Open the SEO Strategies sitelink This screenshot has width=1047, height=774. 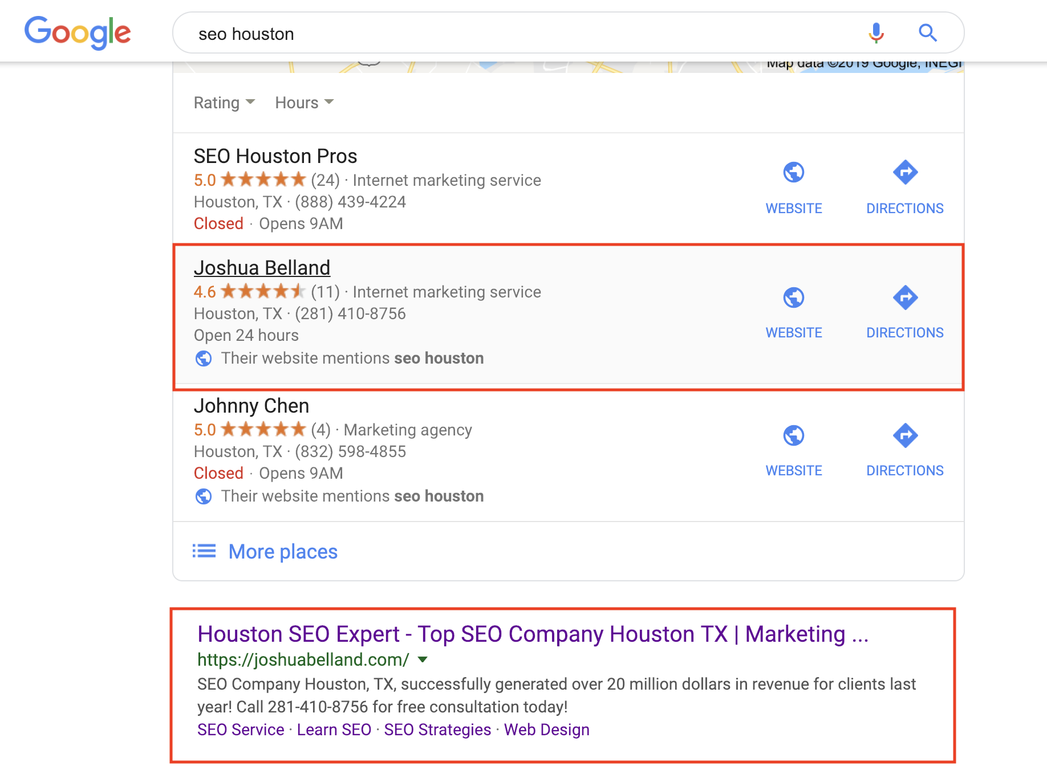437,730
